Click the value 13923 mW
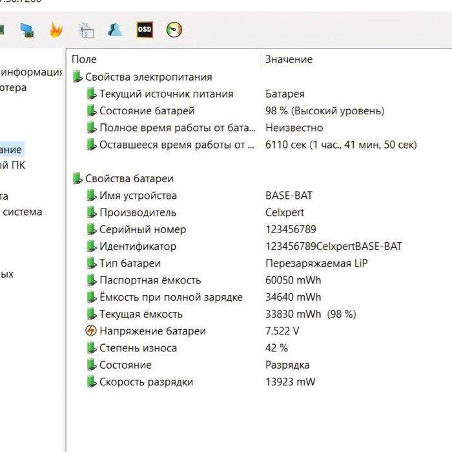Screen dimensions: 452x452 tap(291, 382)
